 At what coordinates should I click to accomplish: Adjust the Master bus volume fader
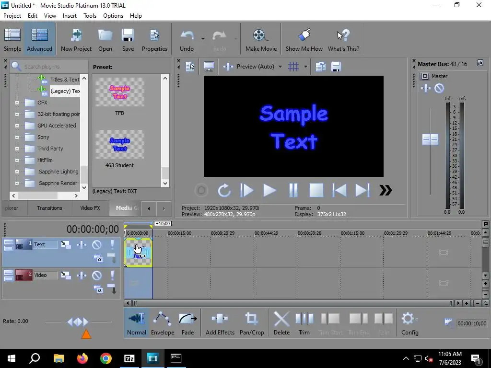(430, 139)
